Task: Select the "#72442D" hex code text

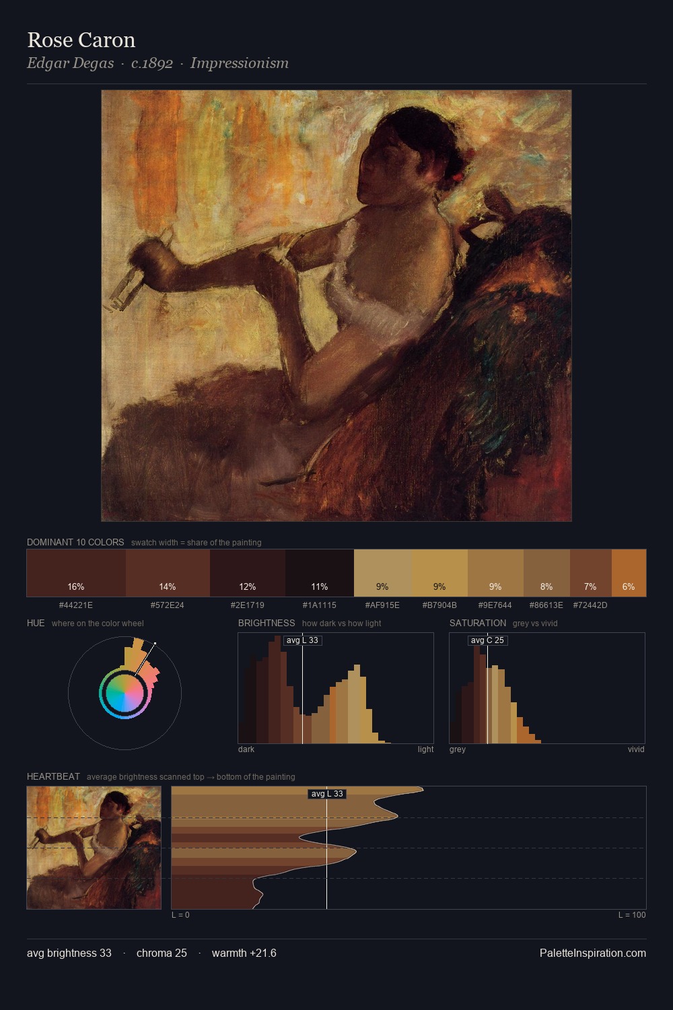Action: click(x=590, y=605)
